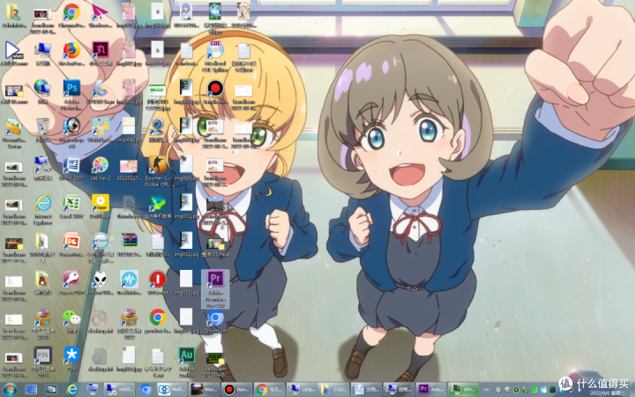Open the Chrome product shortcut near the bottom

pos(158,321)
